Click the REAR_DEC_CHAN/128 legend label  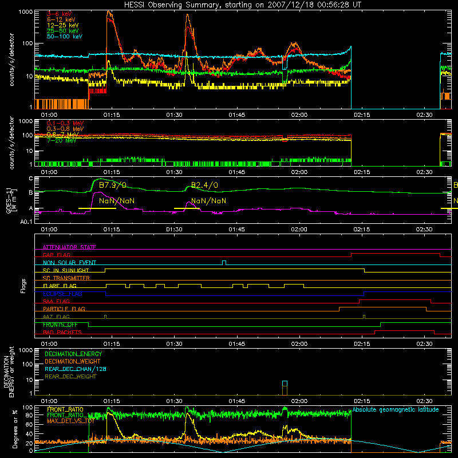tap(76, 369)
